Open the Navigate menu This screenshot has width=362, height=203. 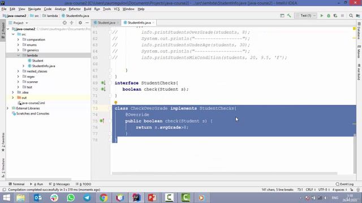pos(35,9)
